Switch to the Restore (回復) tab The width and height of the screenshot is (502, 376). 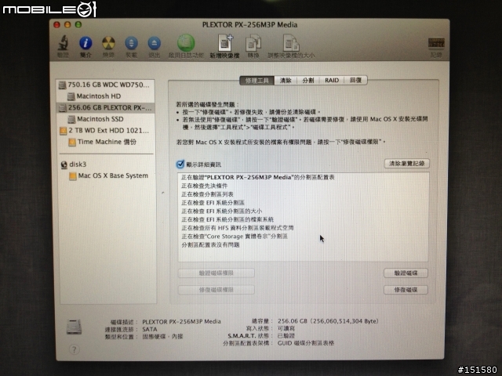click(x=355, y=80)
